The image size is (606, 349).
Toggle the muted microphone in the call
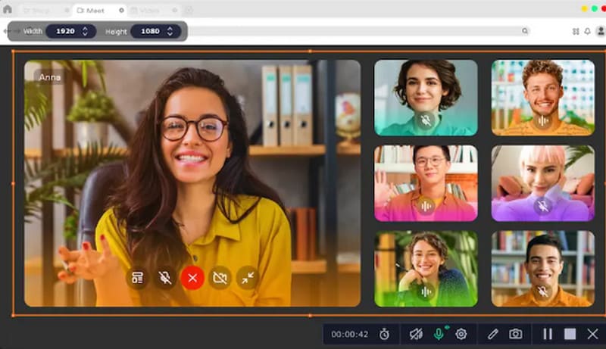pyautogui.click(x=164, y=278)
